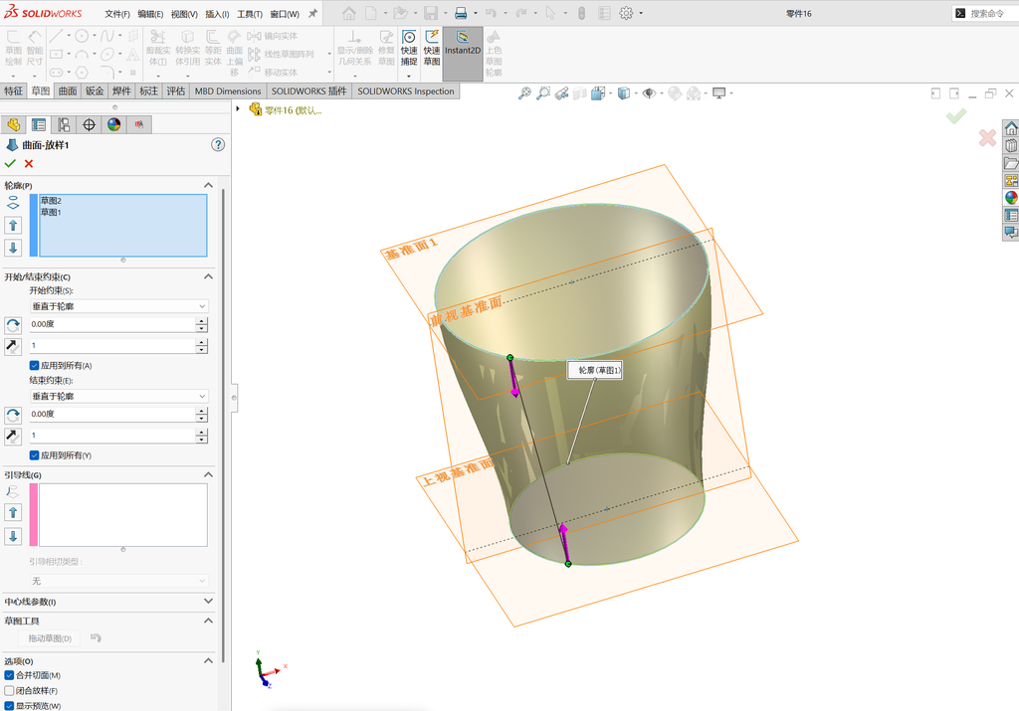Click the start constraint 0.00度 angle field
This screenshot has height=711, width=1019.
[x=111, y=324]
